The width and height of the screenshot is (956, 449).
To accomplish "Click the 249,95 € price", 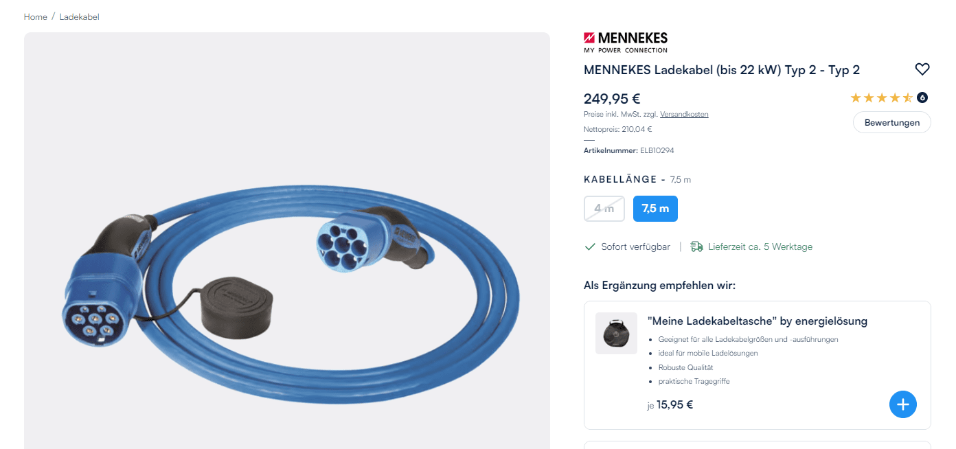I will coord(612,99).
